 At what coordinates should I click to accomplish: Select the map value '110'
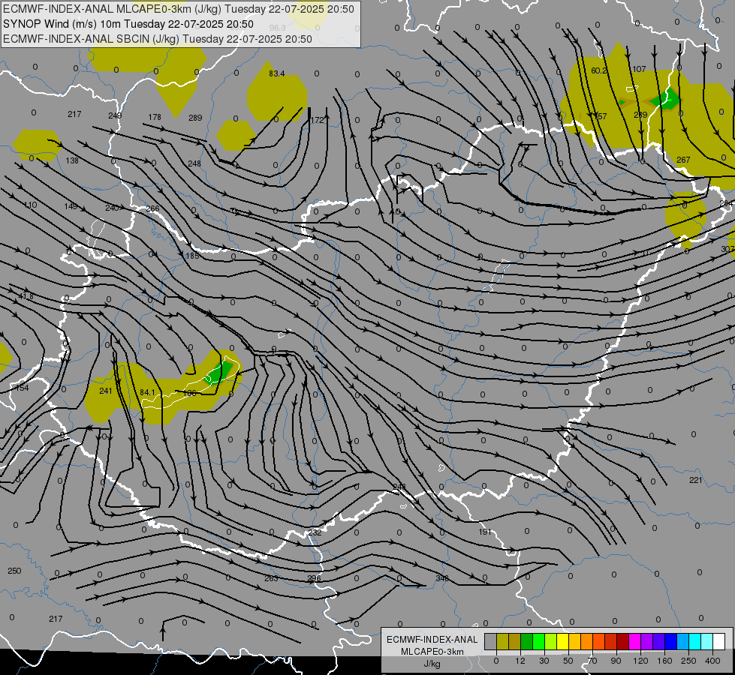coord(31,205)
